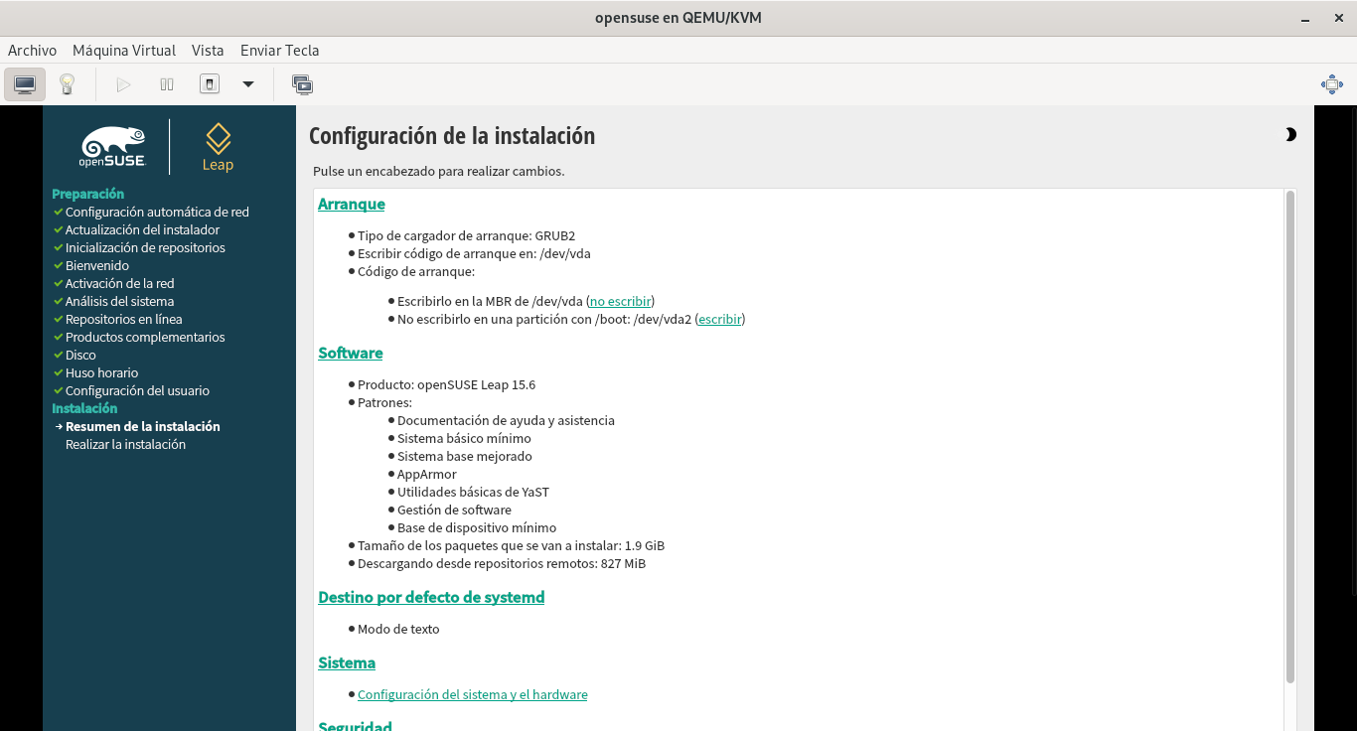Click 'Tipo de cargador de arranque: GRUB2' text
Viewport: 1357px width, 731px height.
(466, 235)
